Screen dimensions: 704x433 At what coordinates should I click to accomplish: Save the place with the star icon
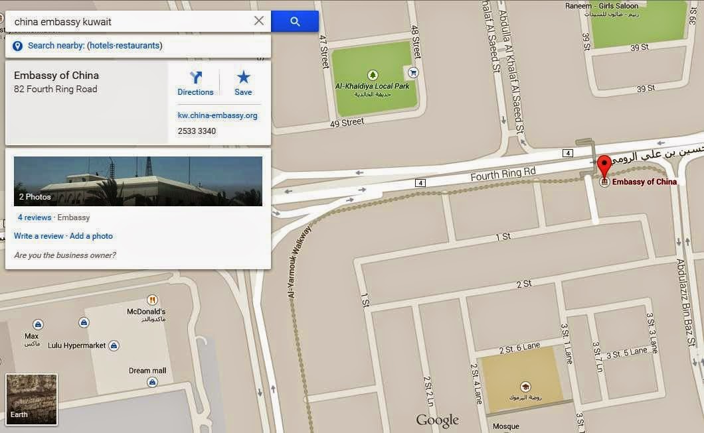[243, 84]
